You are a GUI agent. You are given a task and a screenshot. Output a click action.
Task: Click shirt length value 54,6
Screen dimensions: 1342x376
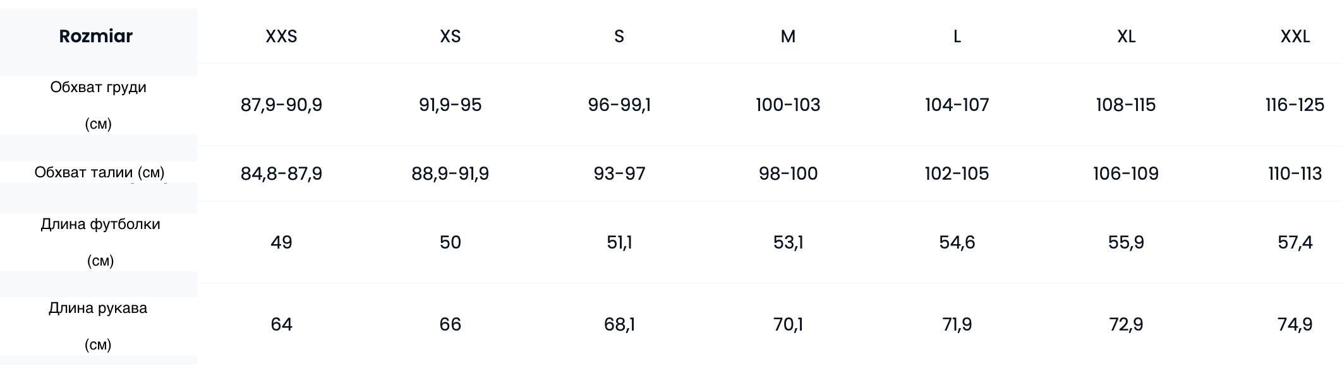click(957, 242)
